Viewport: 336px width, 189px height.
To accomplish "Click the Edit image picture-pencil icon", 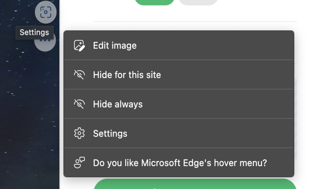I will (x=79, y=45).
